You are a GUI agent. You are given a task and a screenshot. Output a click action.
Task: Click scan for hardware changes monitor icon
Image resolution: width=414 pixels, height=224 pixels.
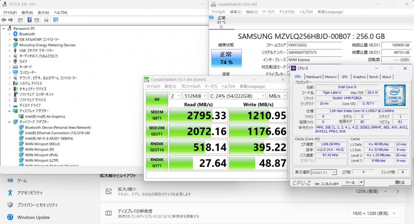[55, 19]
